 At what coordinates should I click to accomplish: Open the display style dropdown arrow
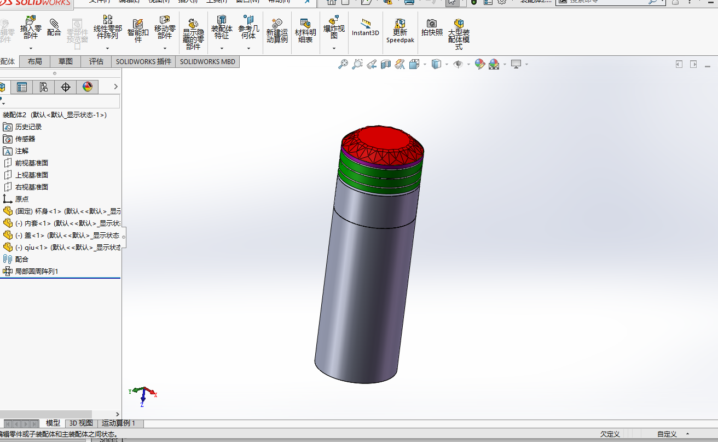[447, 65]
